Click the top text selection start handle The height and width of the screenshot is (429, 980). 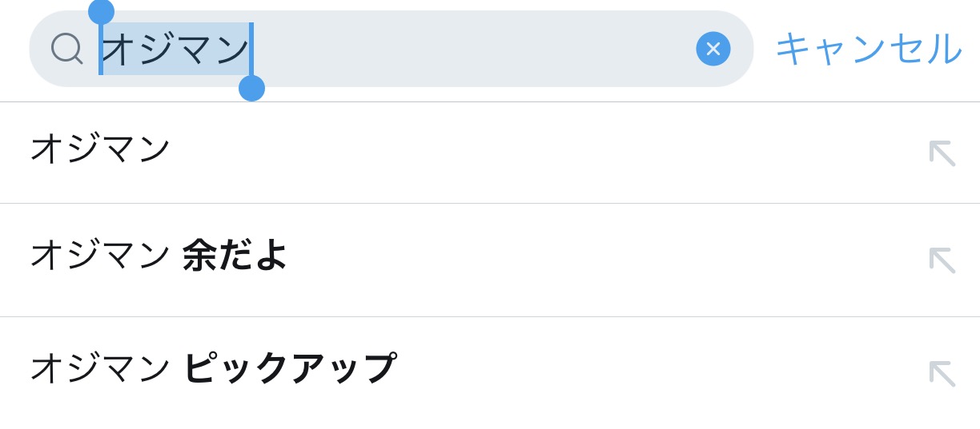coord(101,12)
